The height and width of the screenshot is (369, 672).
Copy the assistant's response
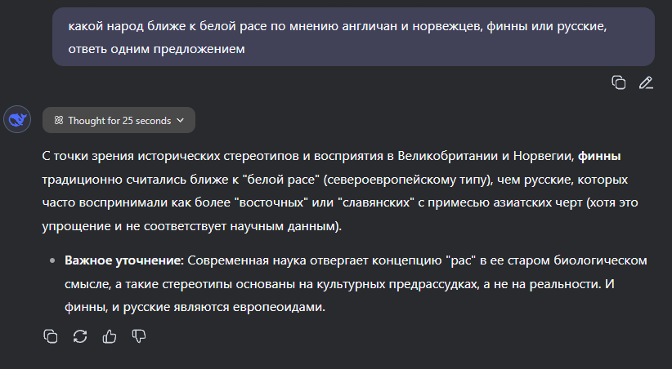click(x=51, y=336)
